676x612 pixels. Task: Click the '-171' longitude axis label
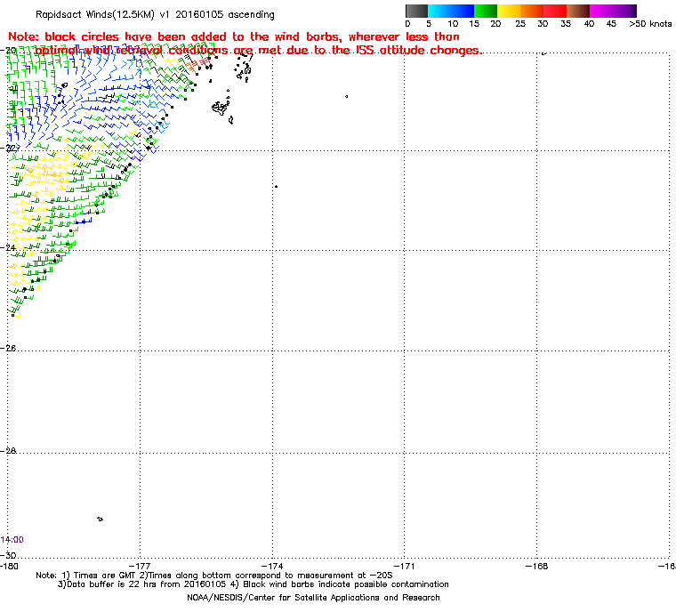coord(405,566)
